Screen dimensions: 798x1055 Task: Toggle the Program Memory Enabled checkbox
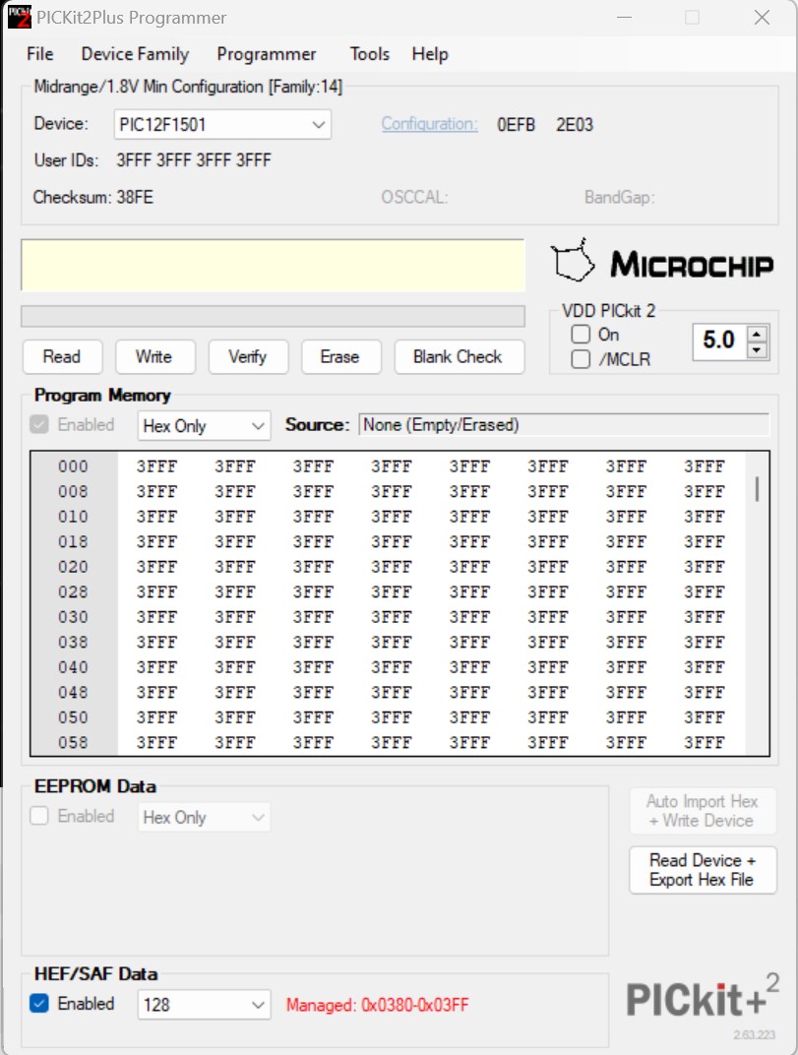coord(39,424)
